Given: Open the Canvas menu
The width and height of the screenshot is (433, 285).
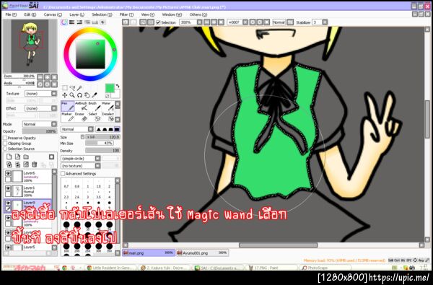Looking at the screenshot, I should (53, 14).
